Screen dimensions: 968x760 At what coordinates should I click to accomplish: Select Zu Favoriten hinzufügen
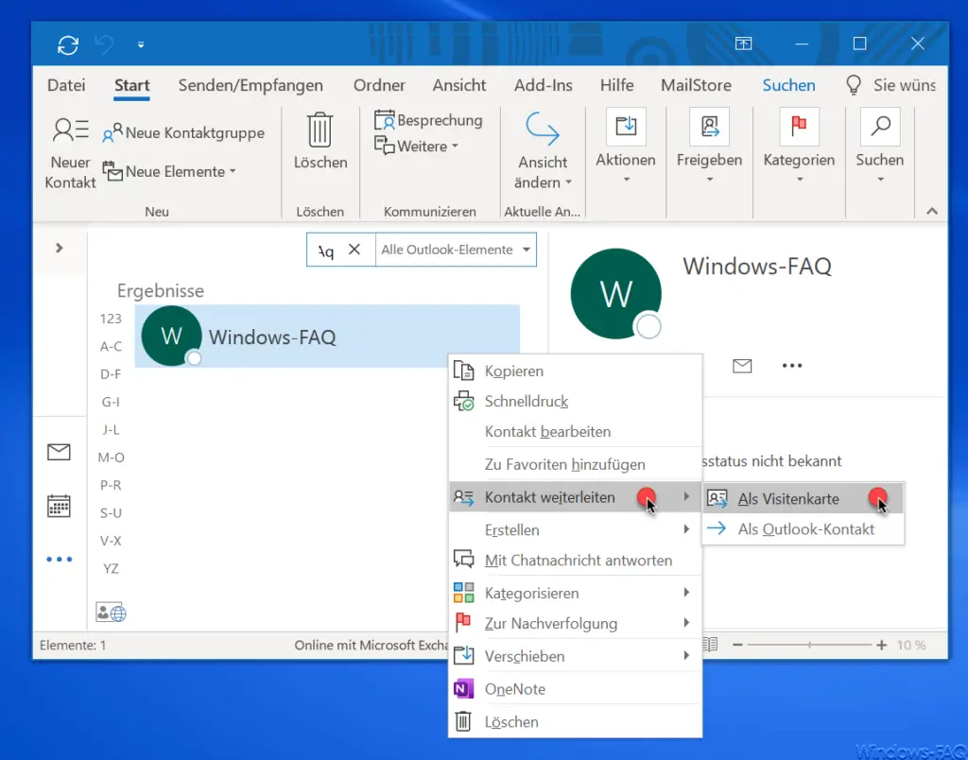[576, 464]
